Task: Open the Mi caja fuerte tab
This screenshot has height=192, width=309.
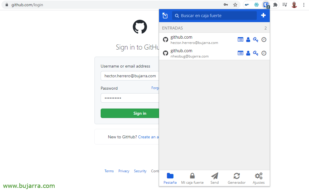Action: click(x=192, y=178)
